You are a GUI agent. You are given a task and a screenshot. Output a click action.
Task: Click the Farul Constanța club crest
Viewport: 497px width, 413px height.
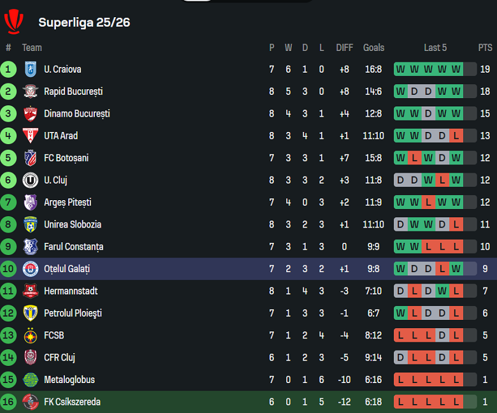point(30,247)
